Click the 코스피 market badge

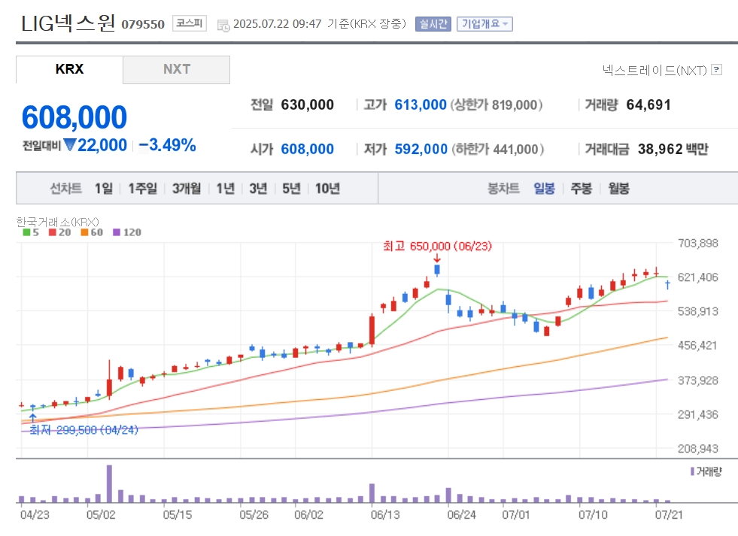pyautogui.click(x=190, y=23)
